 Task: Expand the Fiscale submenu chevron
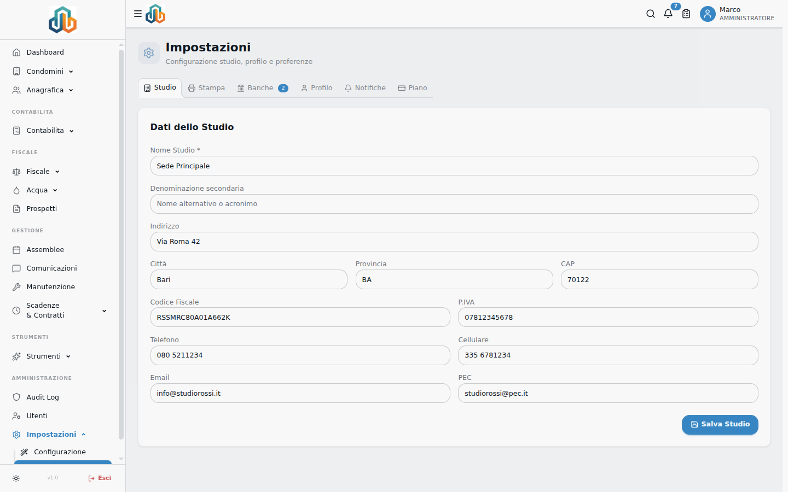(x=57, y=172)
